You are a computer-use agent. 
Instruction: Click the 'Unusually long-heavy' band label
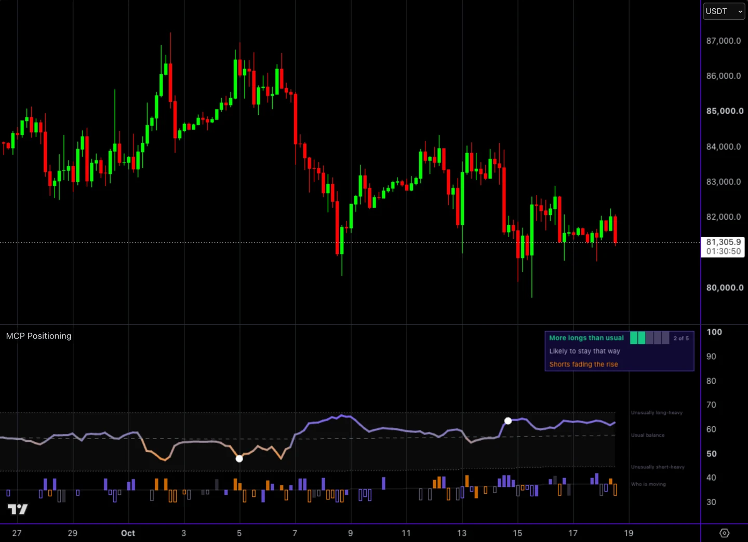(x=657, y=413)
